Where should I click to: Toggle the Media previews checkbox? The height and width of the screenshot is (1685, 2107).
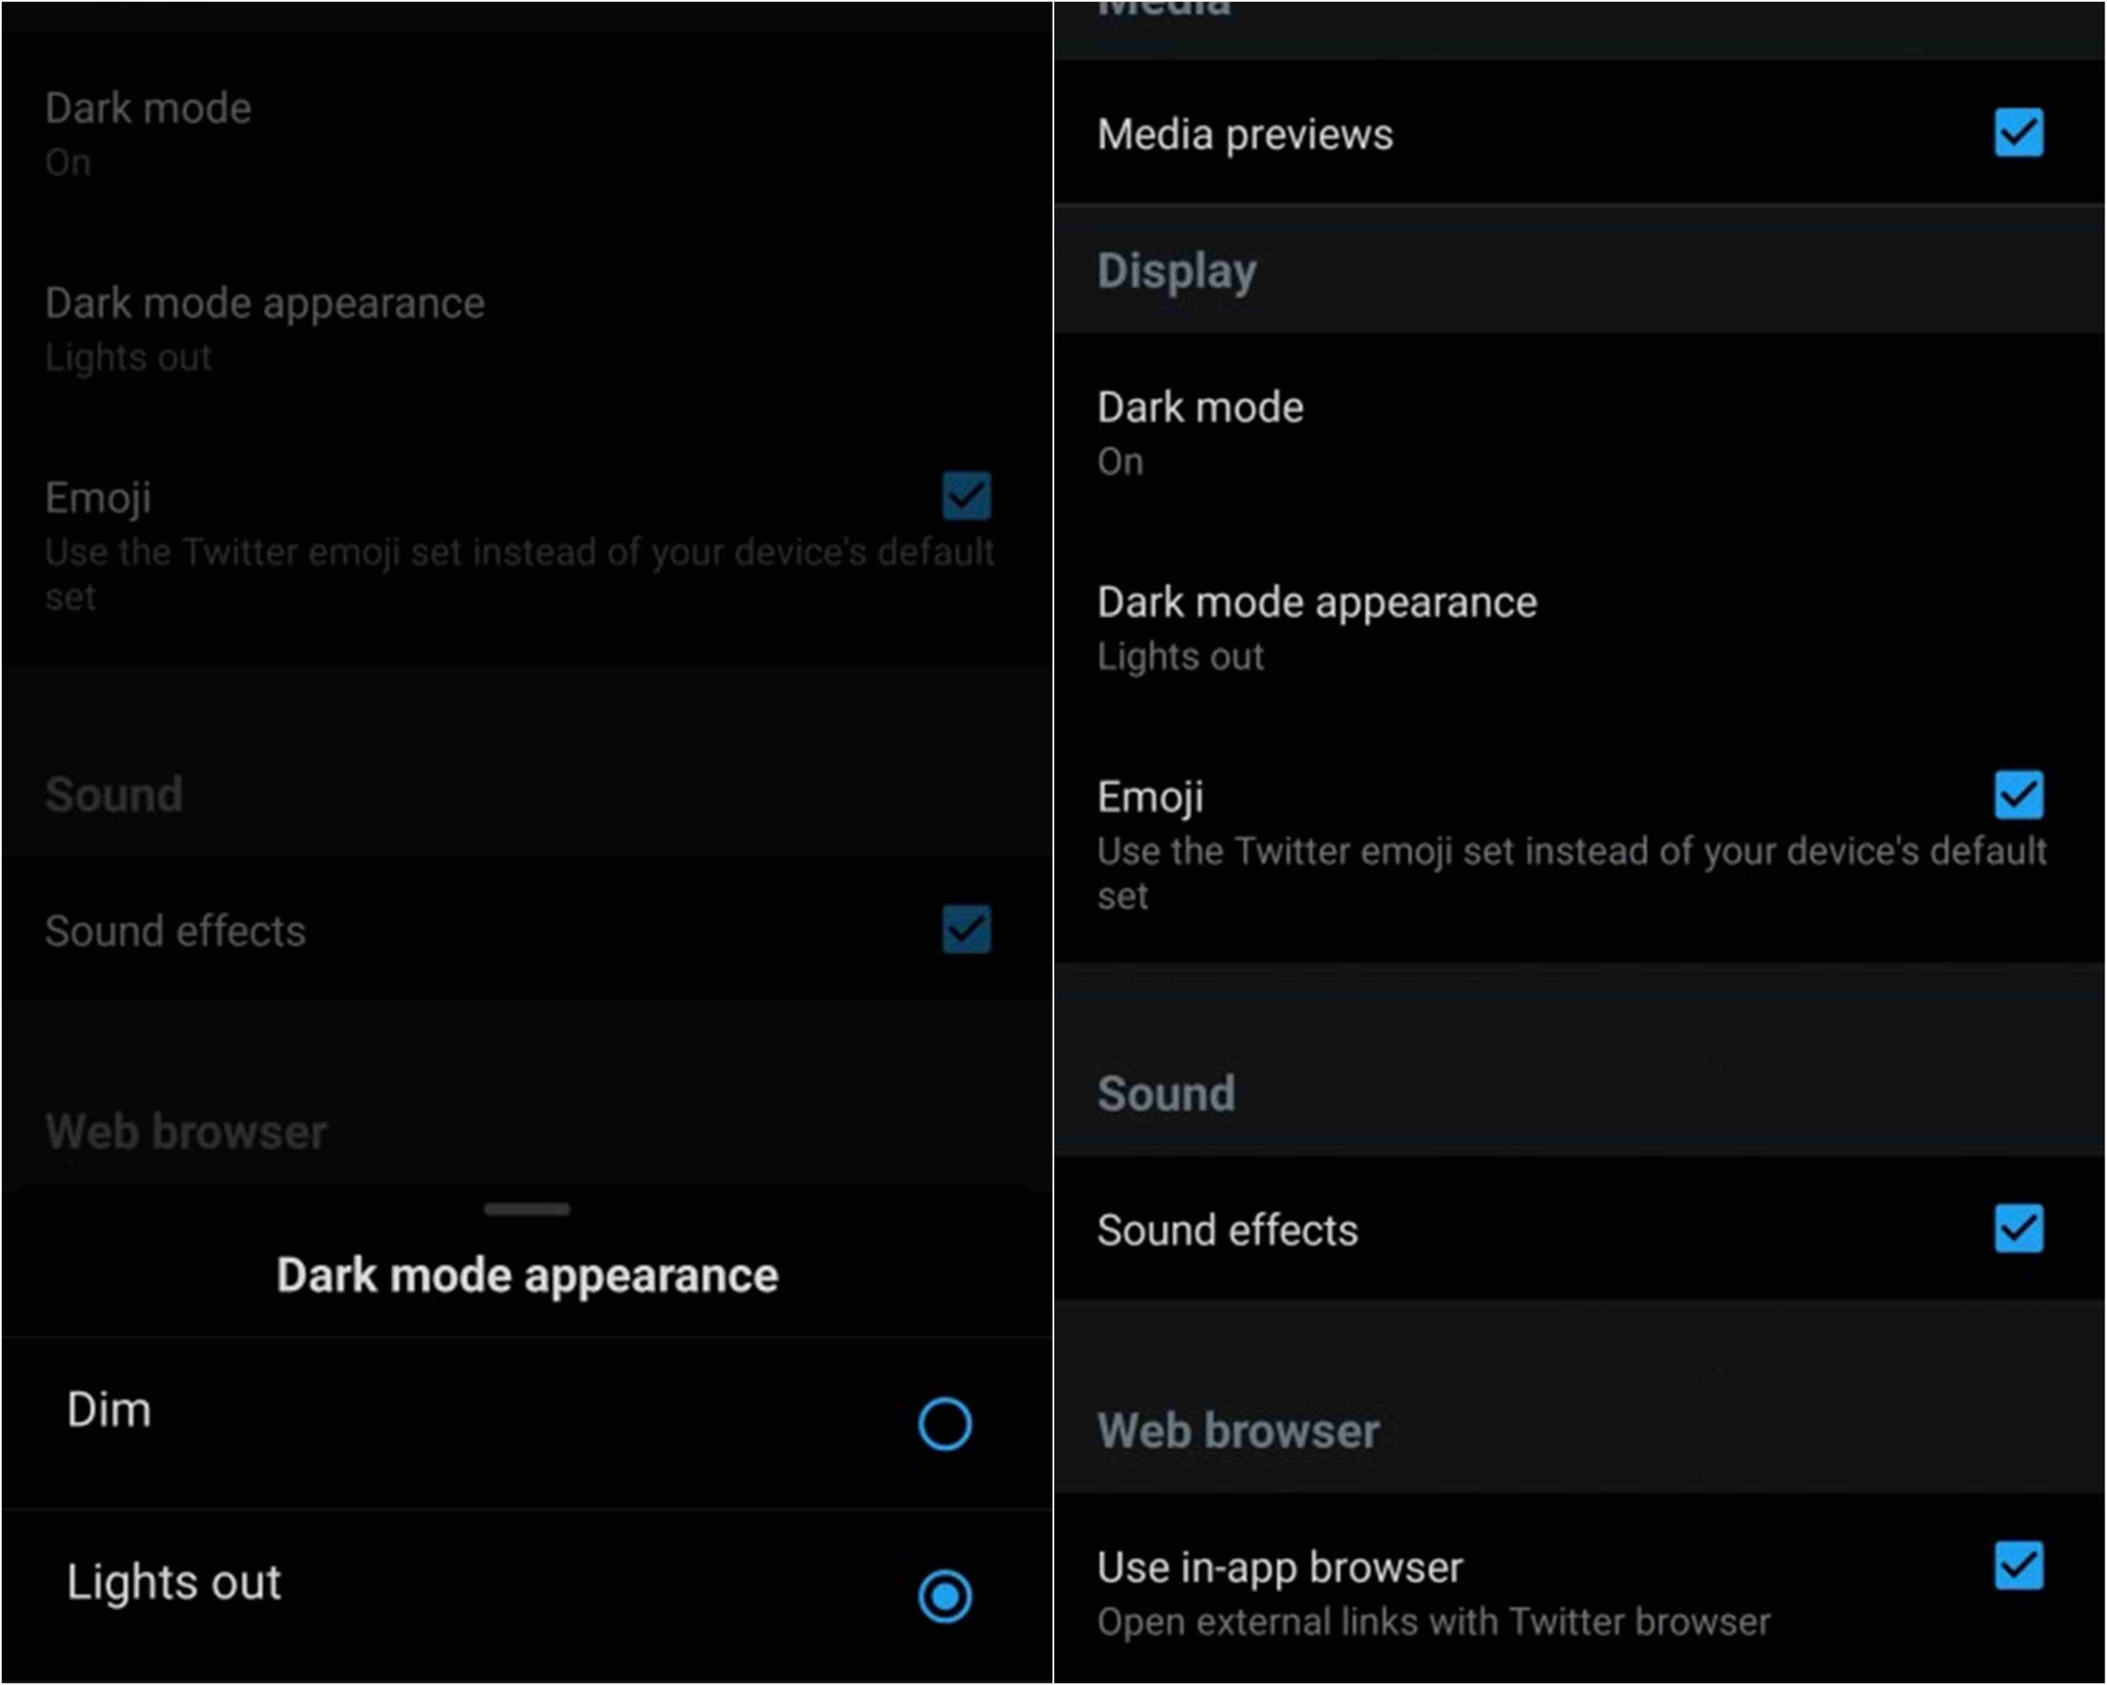[2018, 132]
